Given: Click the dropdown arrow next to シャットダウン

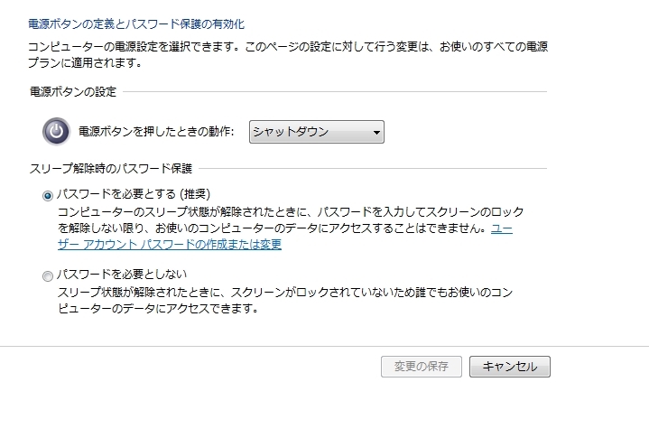Looking at the screenshot, I should [x=377, y=133].
